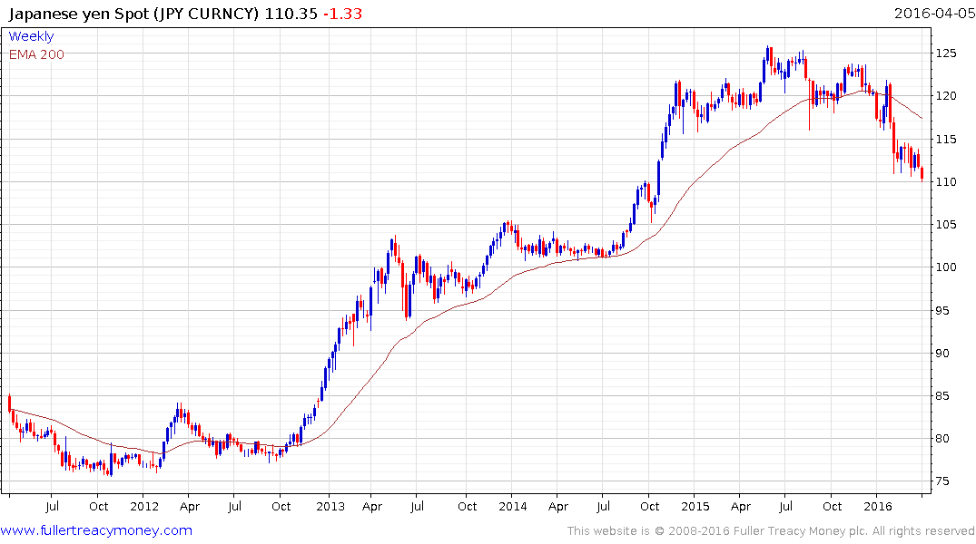Click the 90 price axis label
Screen dimensions: 976x544
(x=943, y=353)
